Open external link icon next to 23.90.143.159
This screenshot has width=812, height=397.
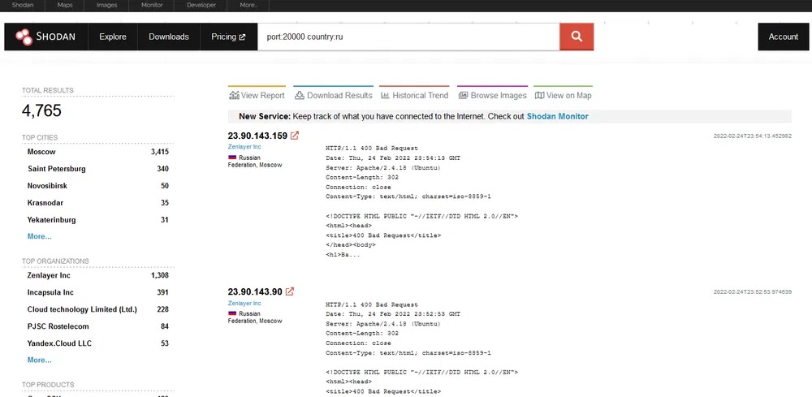[x=295, y=136]
